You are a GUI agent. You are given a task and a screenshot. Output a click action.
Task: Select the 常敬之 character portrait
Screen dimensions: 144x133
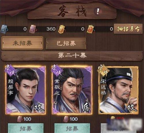coord(72,90)
